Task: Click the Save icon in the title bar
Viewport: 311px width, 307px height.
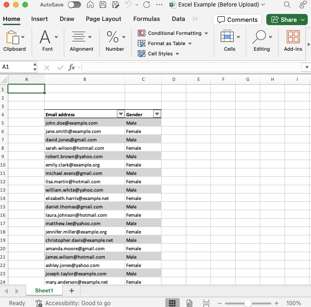Action: pyautogui.click(x=103, y=5)
